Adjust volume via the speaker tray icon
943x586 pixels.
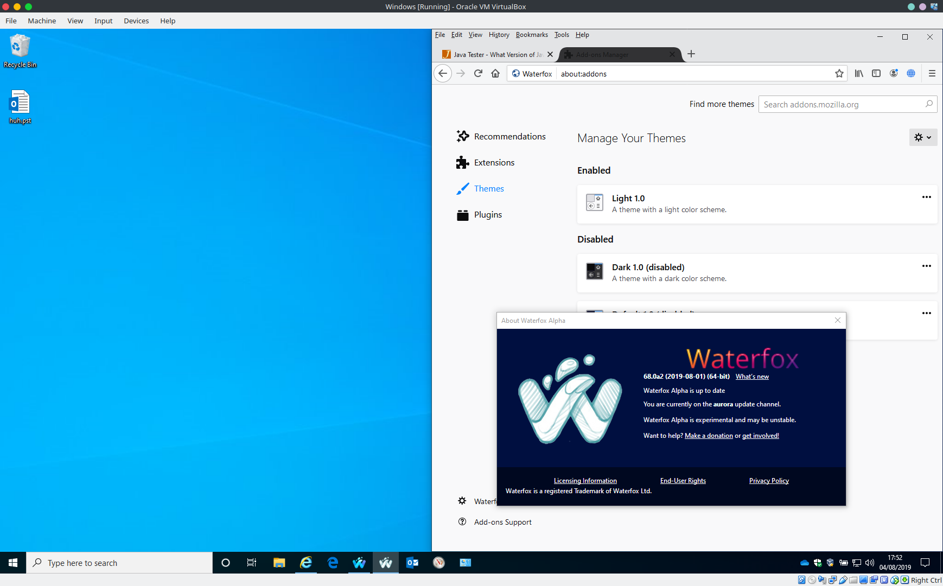869,563
